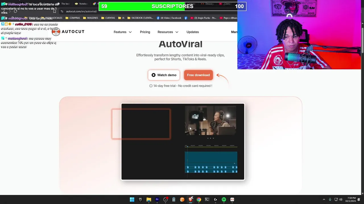This screenshot has width=364, height=204.
Task: Click the microphone tray icon
Action: click(330, 199)
